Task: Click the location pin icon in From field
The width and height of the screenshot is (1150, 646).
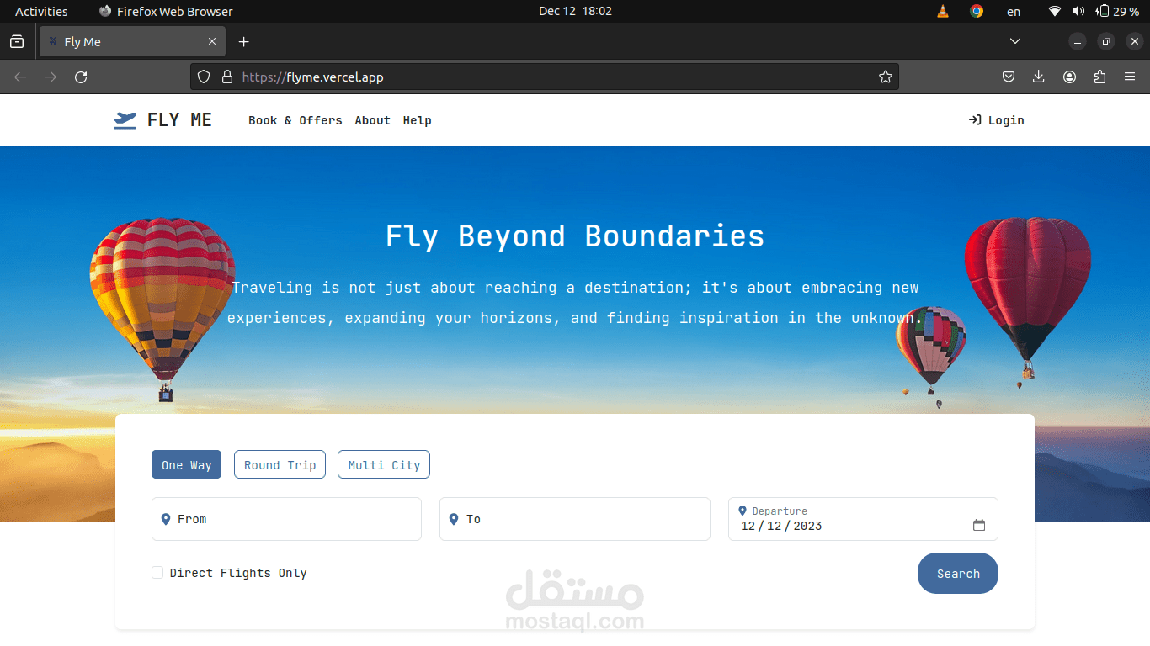Action: (x=166, y=519)
